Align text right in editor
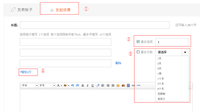 (108, 85)
